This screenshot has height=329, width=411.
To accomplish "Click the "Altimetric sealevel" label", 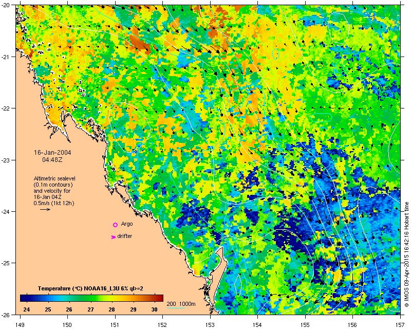I will click(x=54, y=179).
